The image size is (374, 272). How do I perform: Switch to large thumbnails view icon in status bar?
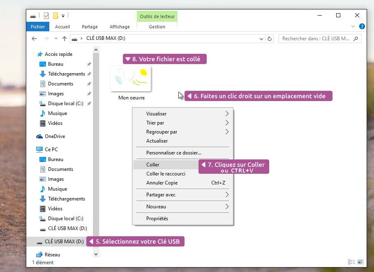point(360,262)
